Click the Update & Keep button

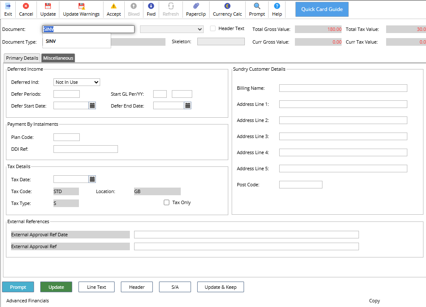(221, 287)
